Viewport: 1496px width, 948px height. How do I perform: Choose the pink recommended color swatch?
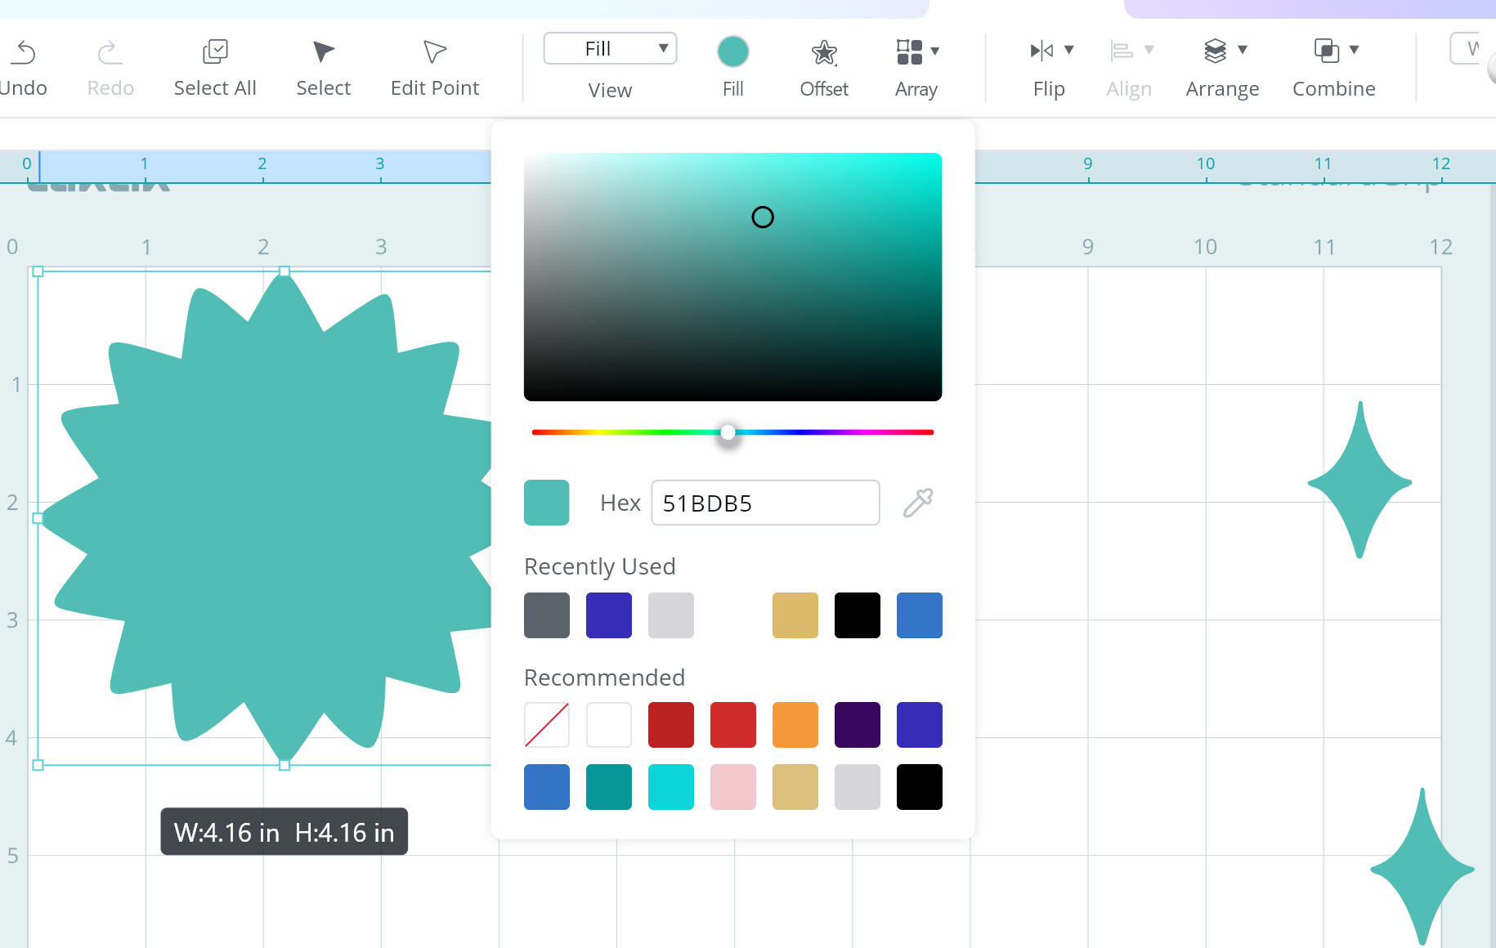click(733, 787)
